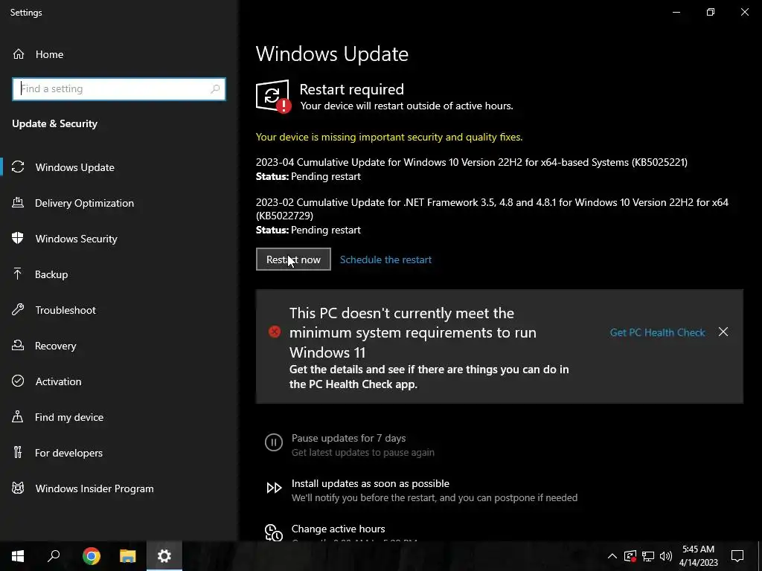Click the KB5022729 .NET Framework update text

492,209
